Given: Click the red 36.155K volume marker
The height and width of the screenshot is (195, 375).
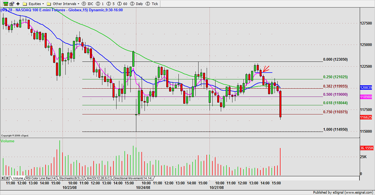Looking at the screenshot, I should (367, 148).
